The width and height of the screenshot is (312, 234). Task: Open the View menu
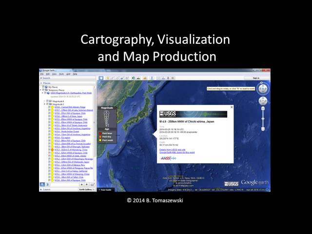tap(54, 74)
